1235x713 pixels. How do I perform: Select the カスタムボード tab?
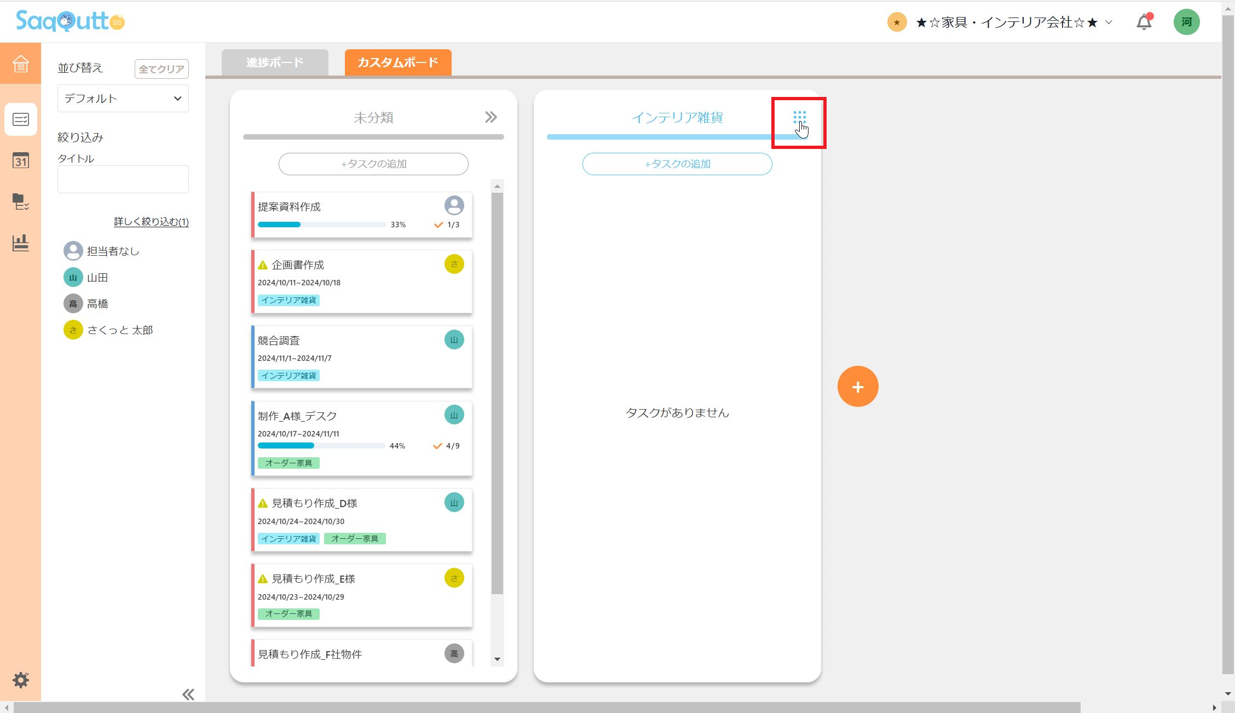click(398, 62)
